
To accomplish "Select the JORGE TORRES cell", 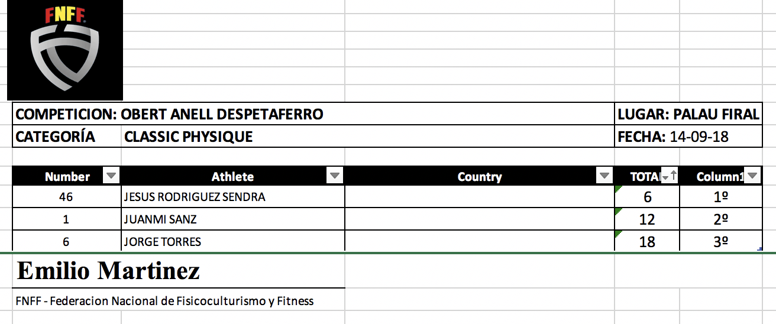I will point(163,242).
